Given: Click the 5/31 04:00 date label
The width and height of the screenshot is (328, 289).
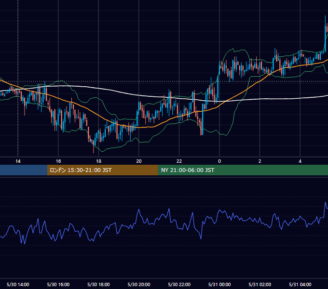Looking at the screenshot, I should pyautogui.click(x=300, y=284).
